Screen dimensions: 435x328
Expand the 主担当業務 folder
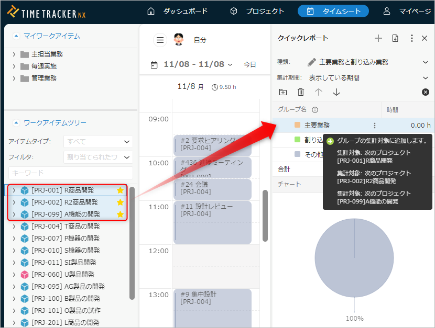(x=14, y=54)
